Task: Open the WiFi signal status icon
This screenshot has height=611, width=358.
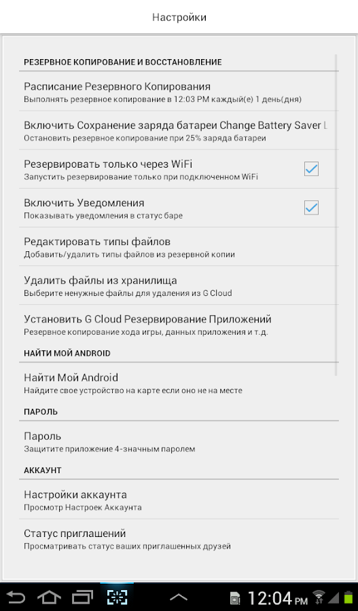Action: pyautogui.click(x=319, y=597)
